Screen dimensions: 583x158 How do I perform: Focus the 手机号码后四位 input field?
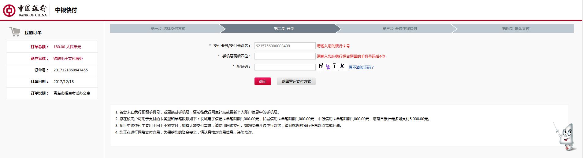(x=285, y=56)
